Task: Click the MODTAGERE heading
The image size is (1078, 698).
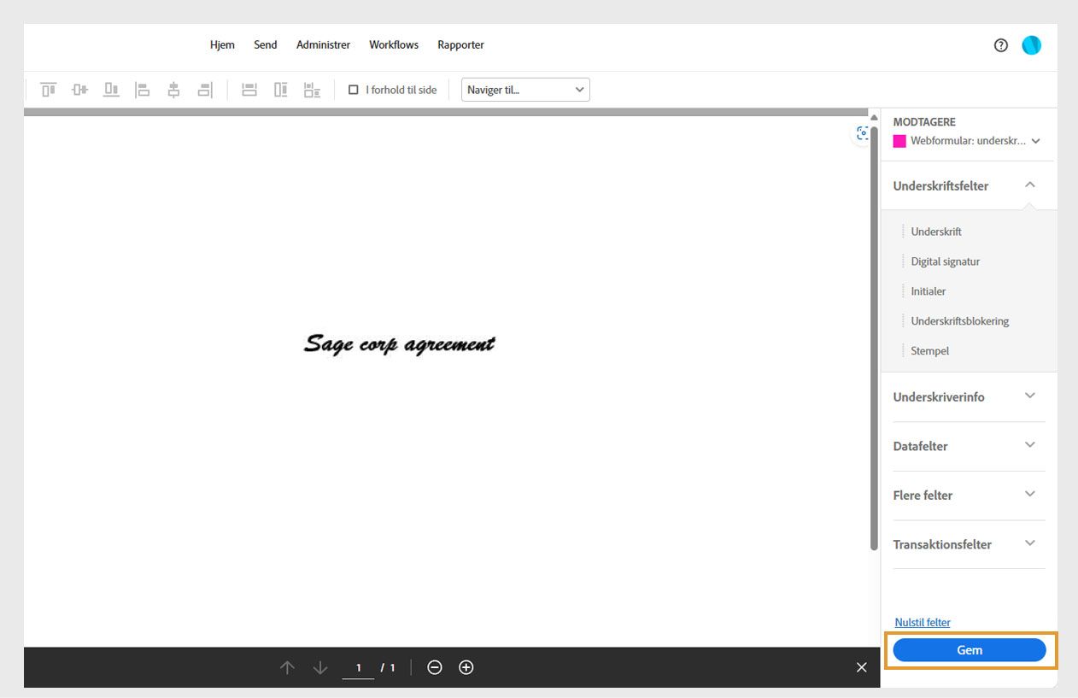Action: click(924, 122)
